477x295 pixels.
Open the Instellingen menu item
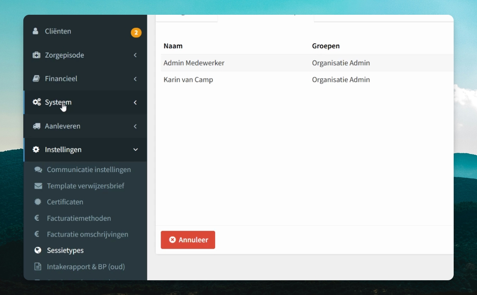click(x=85, y=149)
